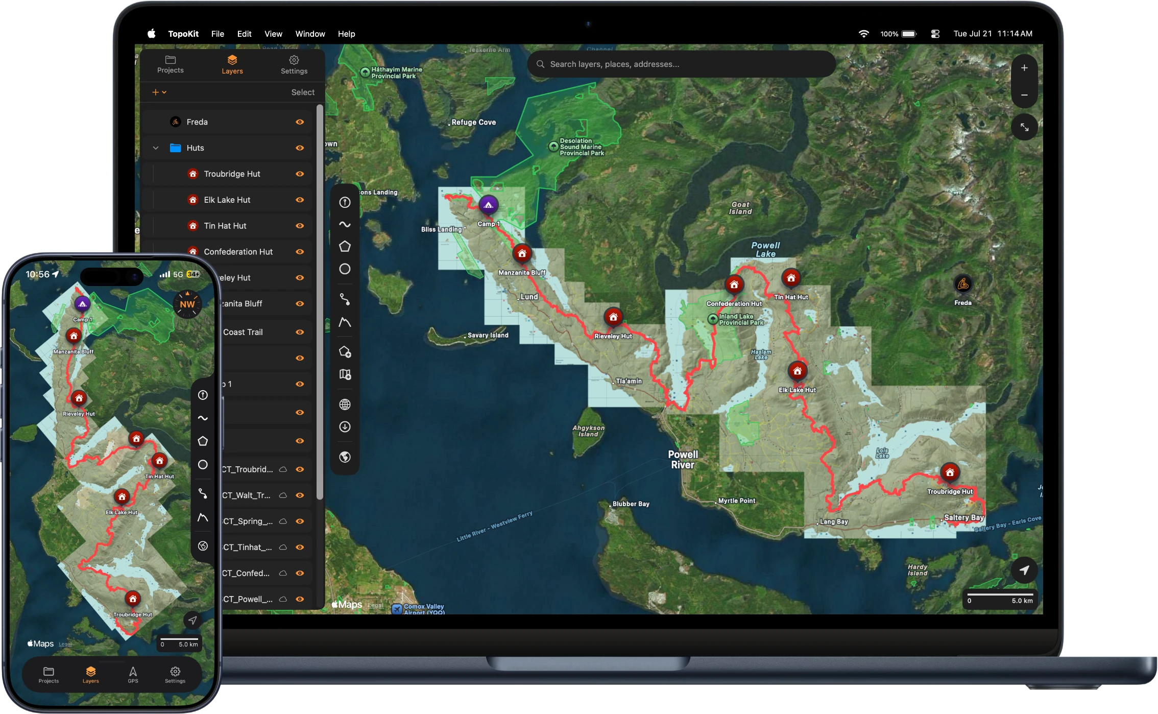Open the globe grid icon in Mac toolbar
1158x714 pixels.
(345, 404)
